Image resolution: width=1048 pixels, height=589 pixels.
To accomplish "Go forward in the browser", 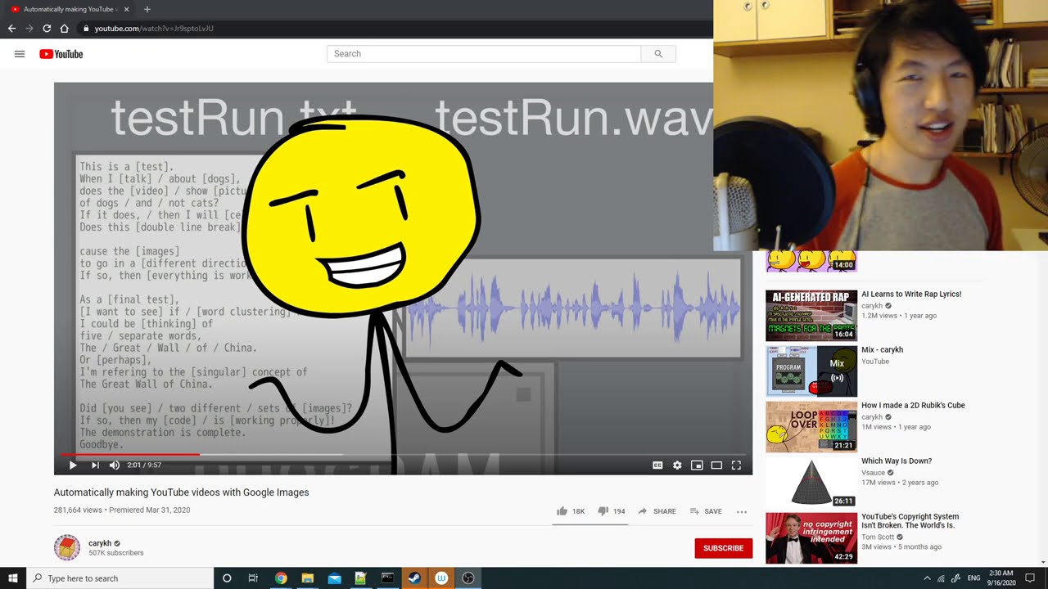I will 29,29.
